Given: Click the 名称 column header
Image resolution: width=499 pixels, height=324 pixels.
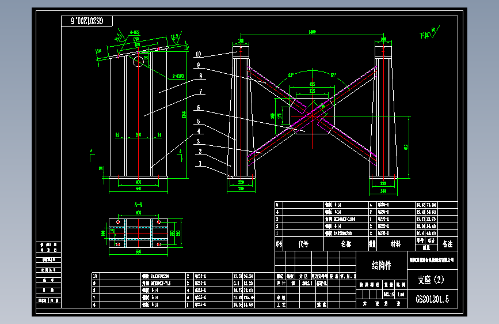Looking at the screenshot, I should coord(346,244).
